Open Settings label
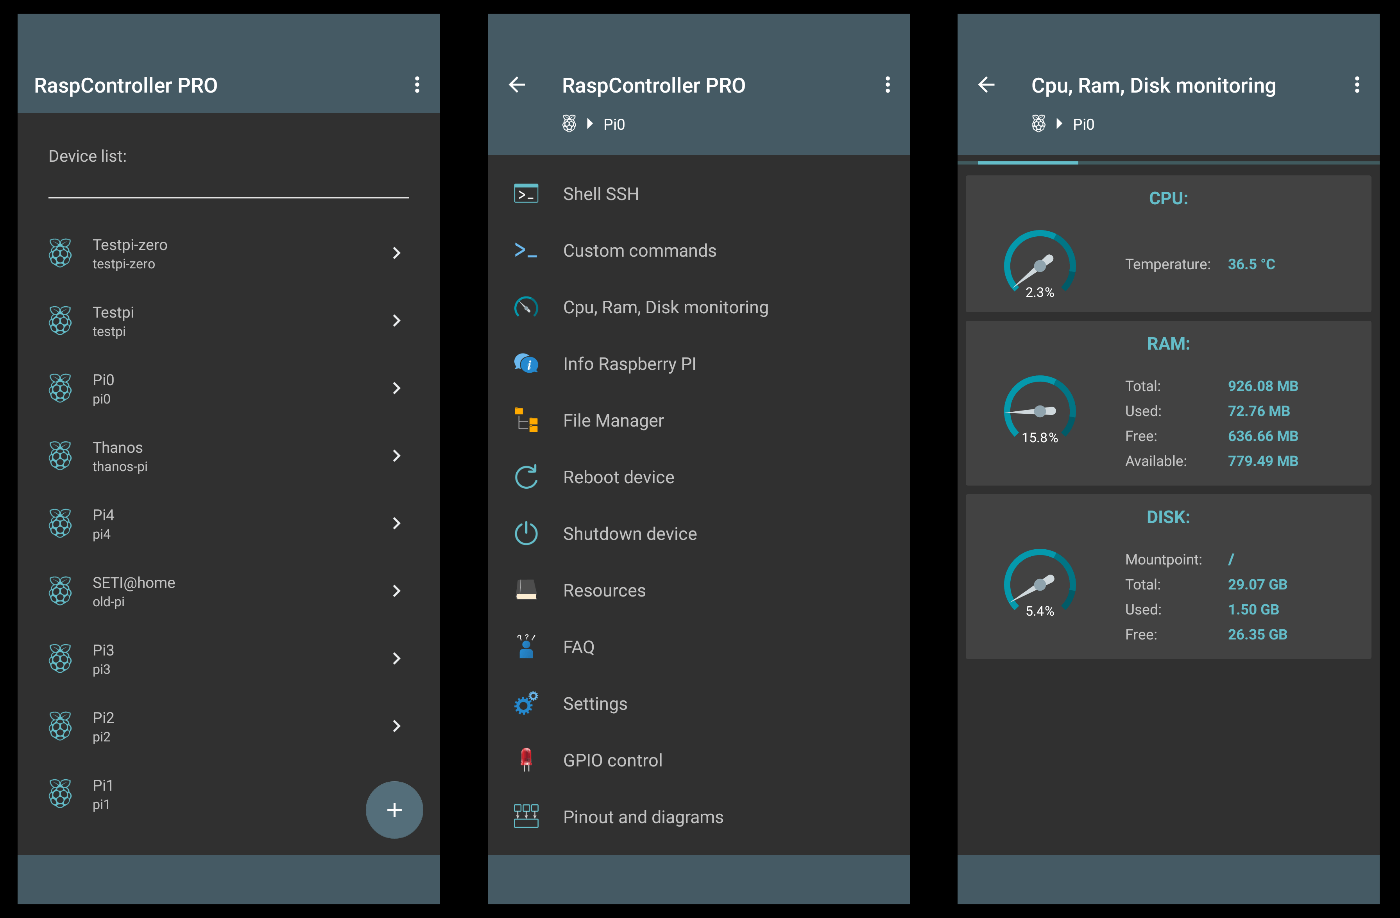Screen dimensions: 1400x918 595,704
